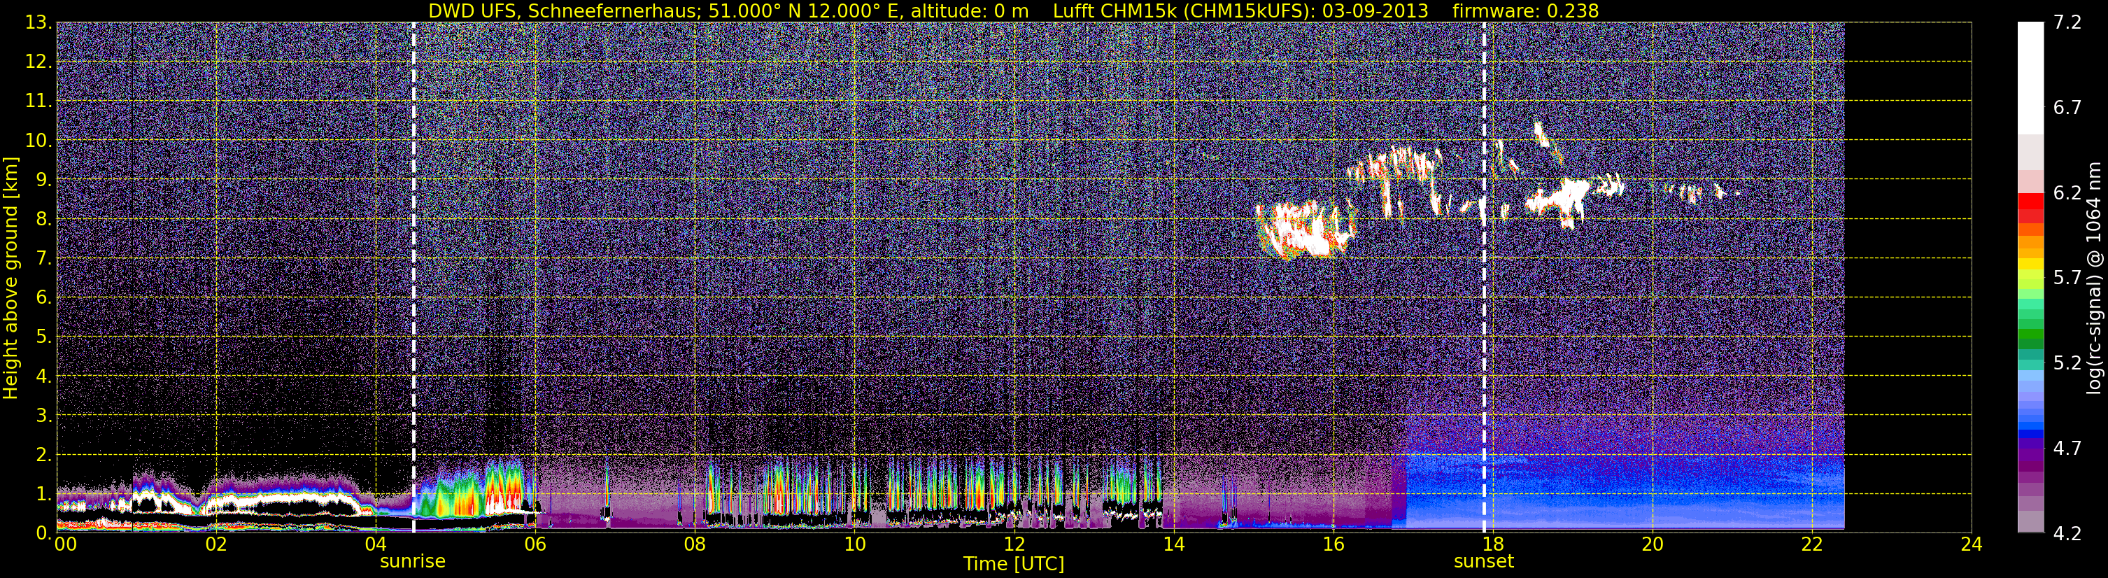This screenshot has width=2108, height=578.
Task: Click the time tick label '08'
Action: pos(695,544)
